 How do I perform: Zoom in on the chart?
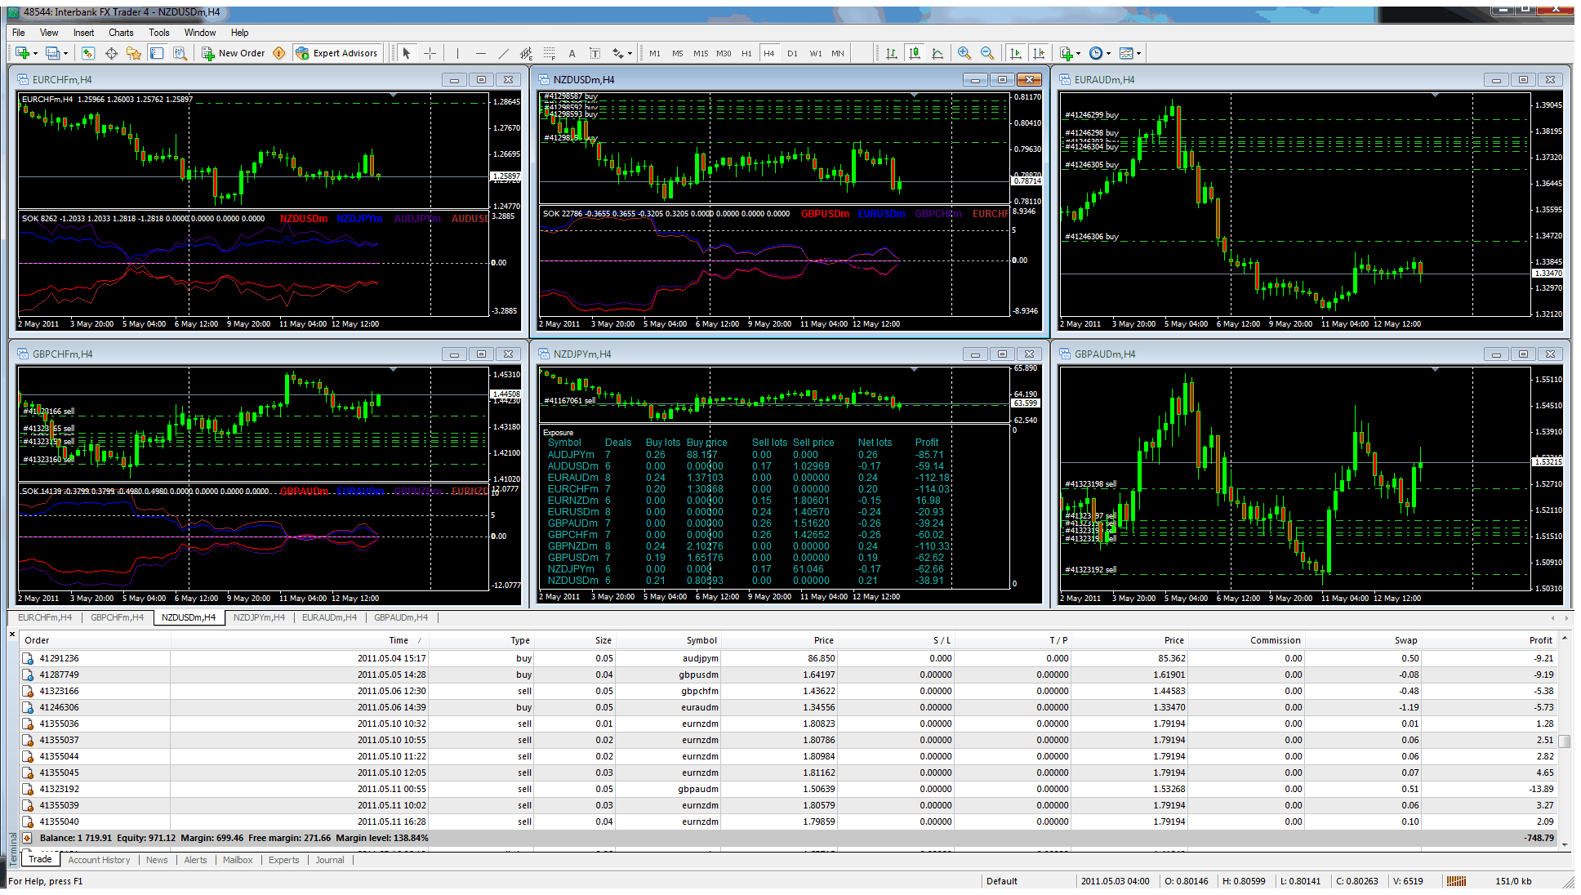964,53
